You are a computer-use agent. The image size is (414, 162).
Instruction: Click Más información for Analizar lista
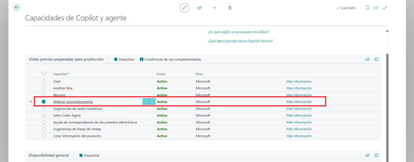click(x=299, y=88)
